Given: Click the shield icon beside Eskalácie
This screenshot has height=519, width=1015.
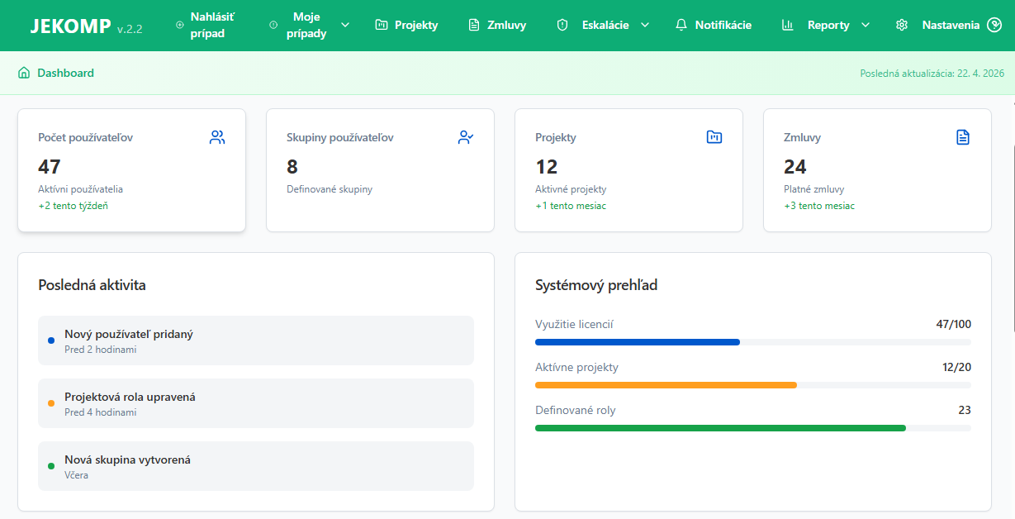Looking at the screenshot, I should tap(562, 25).
